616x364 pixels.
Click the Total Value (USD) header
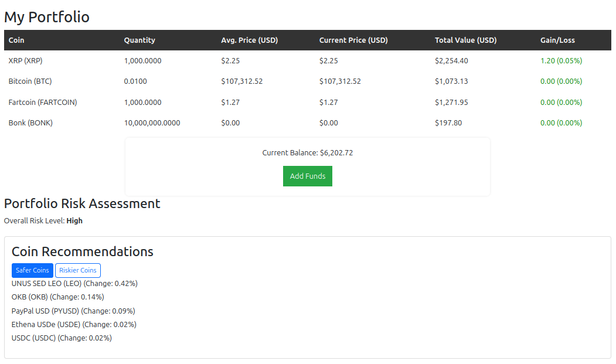(465, 40)
